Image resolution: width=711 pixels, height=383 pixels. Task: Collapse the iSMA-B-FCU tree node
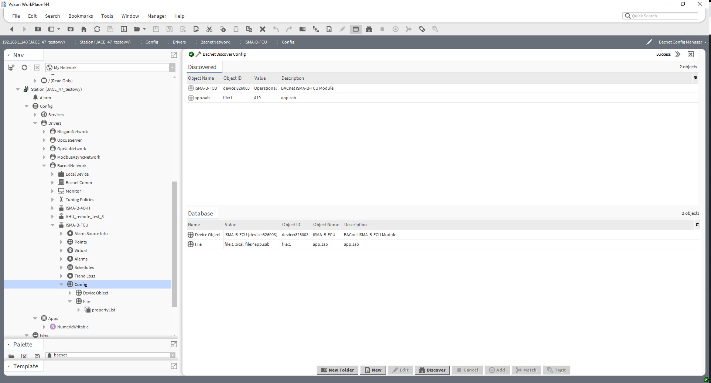(x=52, y=225)
